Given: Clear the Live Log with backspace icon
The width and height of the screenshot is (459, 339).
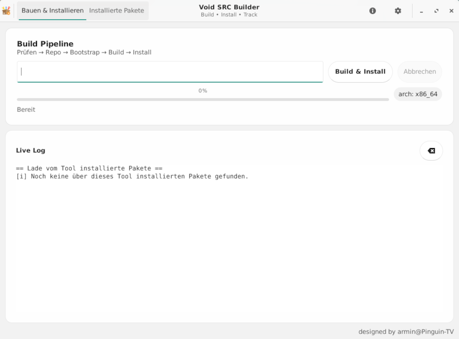Looking at the screenshot, I should [x=431, y=151].
